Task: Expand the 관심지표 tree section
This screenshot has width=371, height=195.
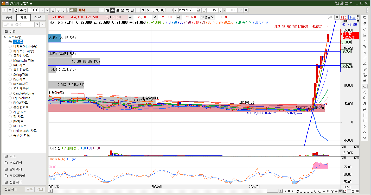Action: (x=6, y=182)
